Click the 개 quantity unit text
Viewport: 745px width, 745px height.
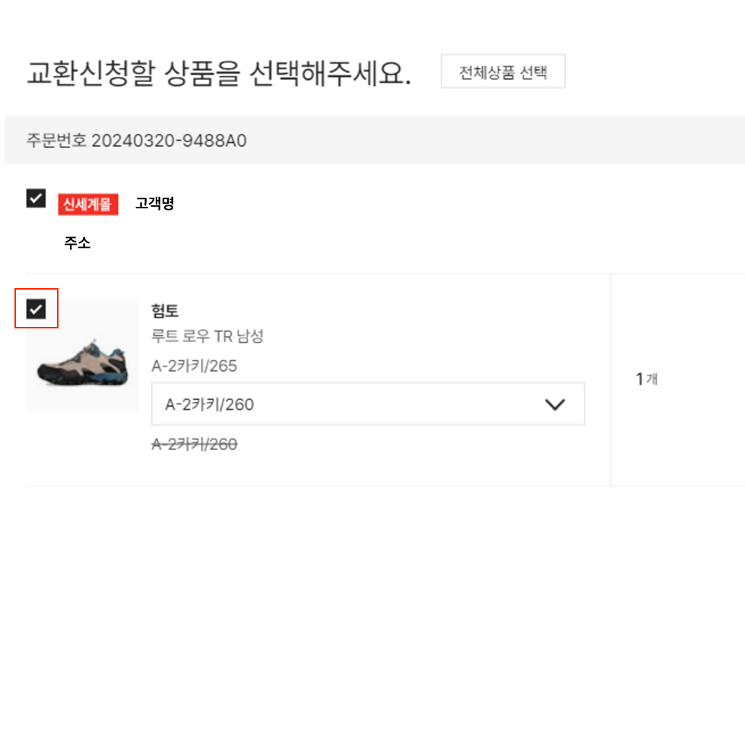coord(652,379)
